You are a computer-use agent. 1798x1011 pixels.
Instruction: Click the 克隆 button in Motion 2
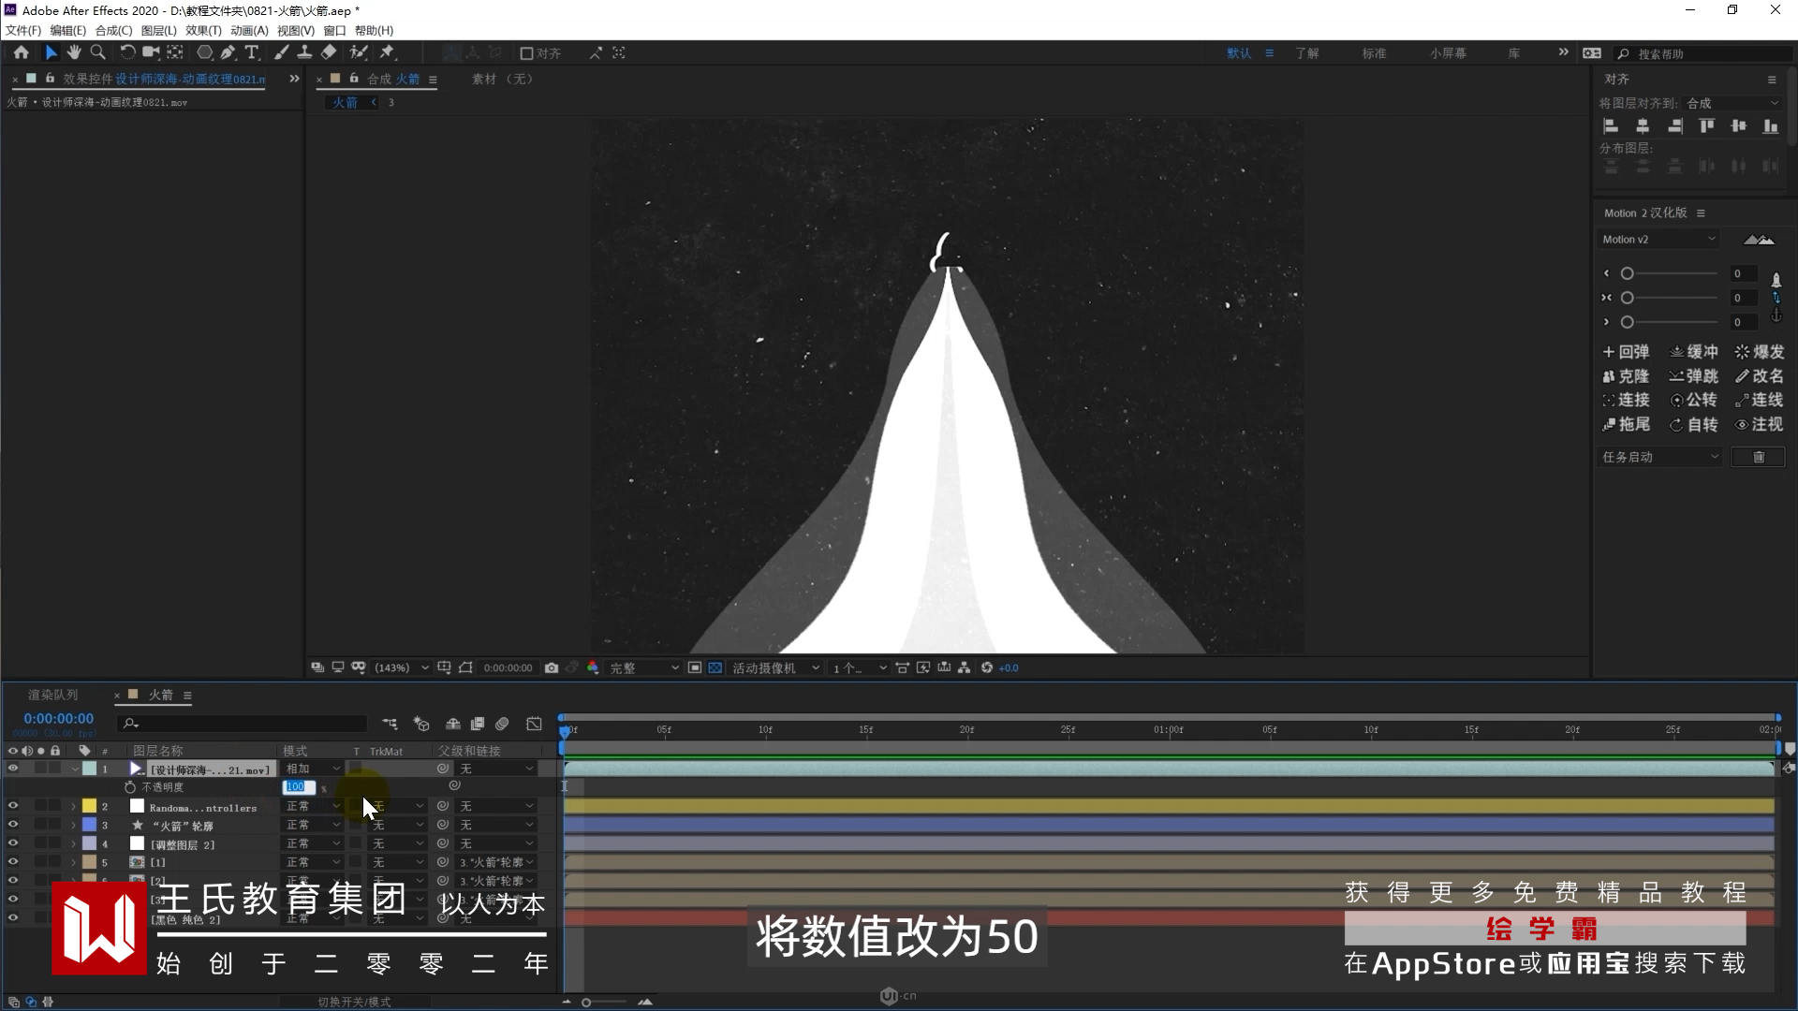[1626, 376]
